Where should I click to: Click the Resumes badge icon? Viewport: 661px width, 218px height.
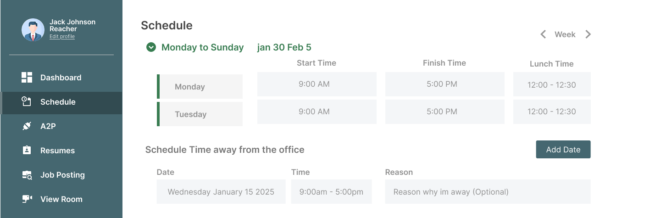pyautogui.click(x=27, y=151)
